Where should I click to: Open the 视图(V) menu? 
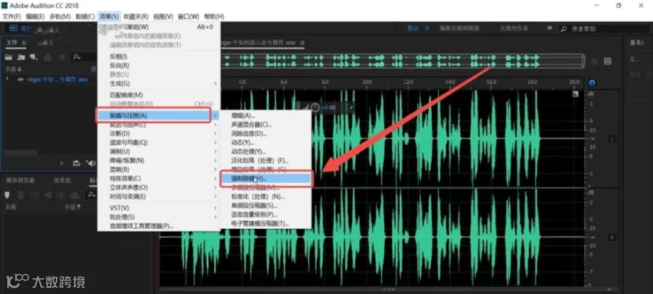pos(163,17)
